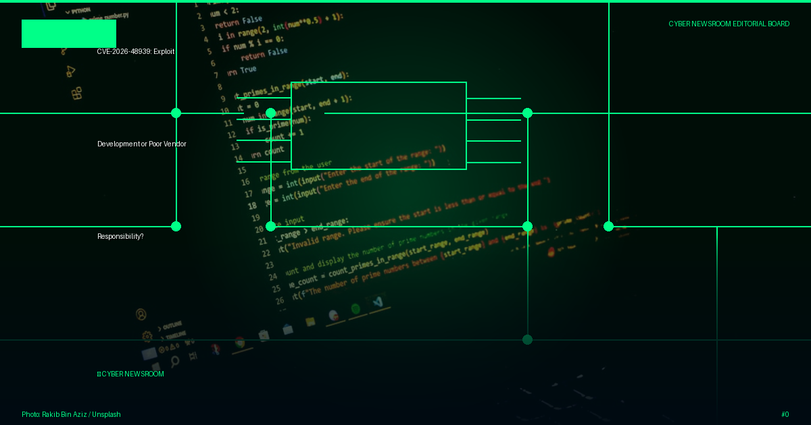The height and width of the screenshot is (425, 811).
Task: Click the headline word 'Responsibility?'
Action: tap(120, 236)
